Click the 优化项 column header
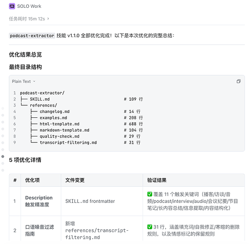This screenshot has height=244, width=251. tap(32, 180)
